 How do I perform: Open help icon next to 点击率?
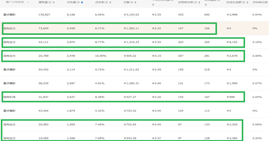tap(107, 2)
